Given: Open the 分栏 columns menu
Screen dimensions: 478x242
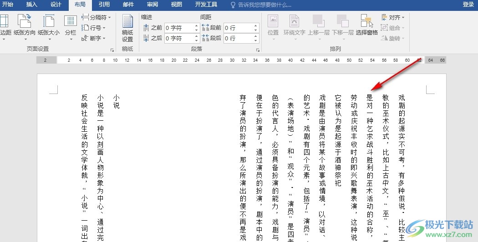Looking at the screenshot, I should coord(71,28).
